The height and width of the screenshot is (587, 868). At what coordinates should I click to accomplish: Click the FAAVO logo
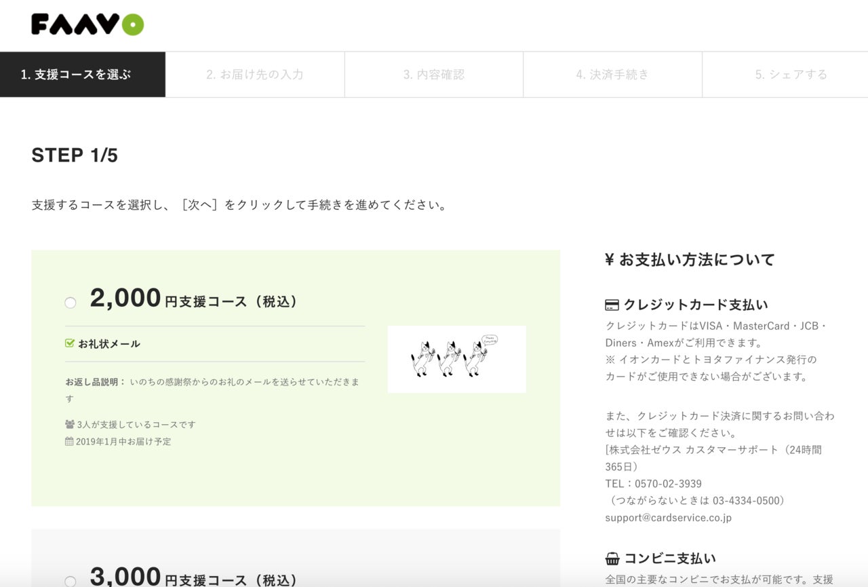point(87,25)
